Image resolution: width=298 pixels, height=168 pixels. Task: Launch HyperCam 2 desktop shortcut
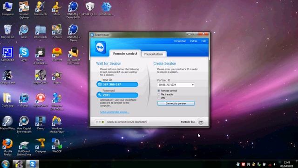[41, 77]
